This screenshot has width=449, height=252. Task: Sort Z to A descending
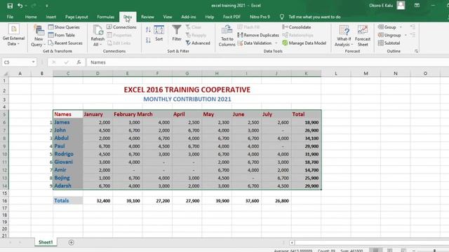pos(148,41)
